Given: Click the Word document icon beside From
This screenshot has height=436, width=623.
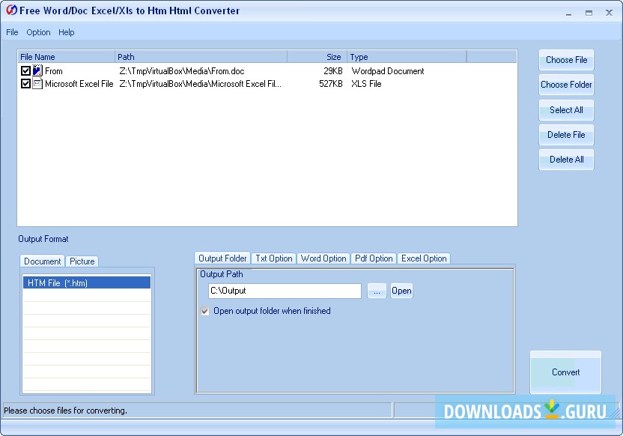Looking at the screenshot, I should coord(37,71).
